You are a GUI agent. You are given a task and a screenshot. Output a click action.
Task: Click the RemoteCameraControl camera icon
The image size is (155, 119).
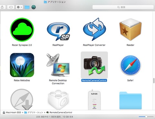point(94,65)
